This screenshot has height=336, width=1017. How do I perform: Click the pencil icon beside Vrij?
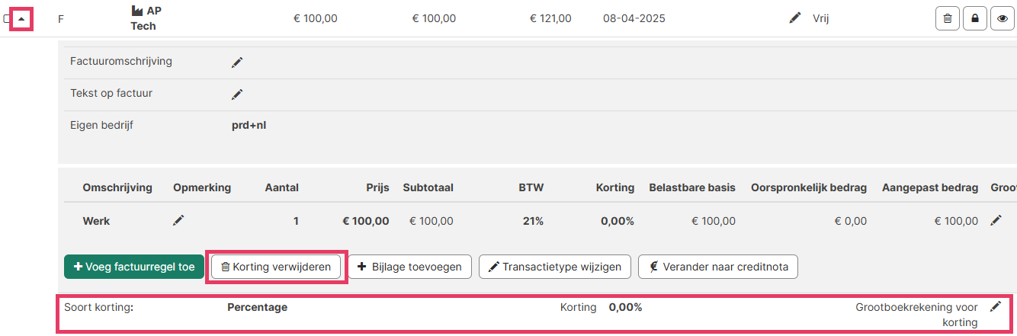click(795, 18)
